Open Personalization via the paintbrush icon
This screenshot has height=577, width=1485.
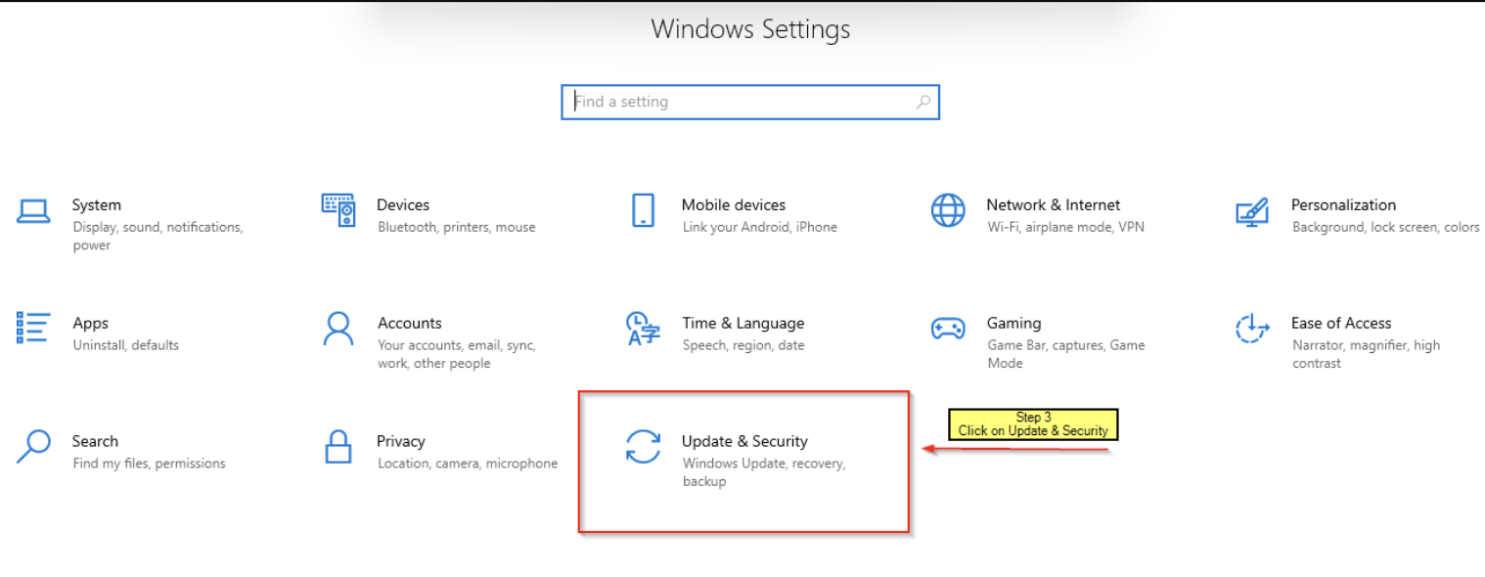click(x=1252, y=211)
